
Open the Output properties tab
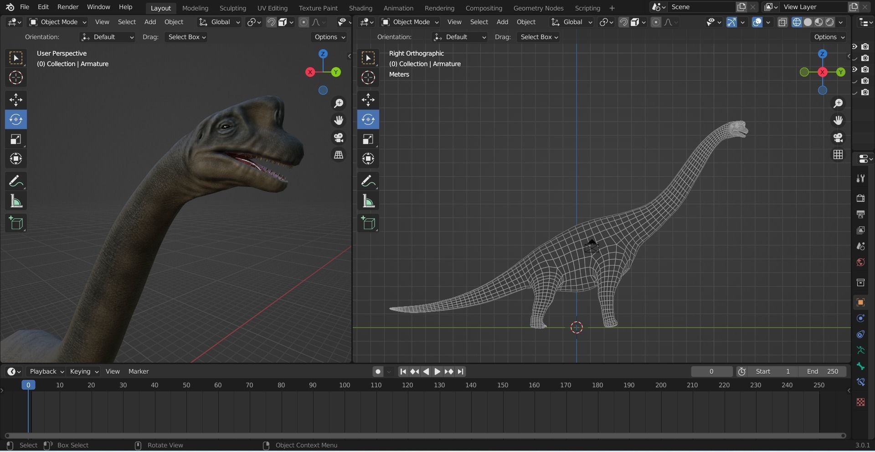point(860,214)
